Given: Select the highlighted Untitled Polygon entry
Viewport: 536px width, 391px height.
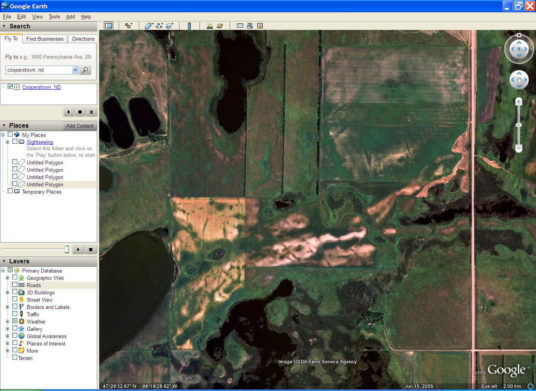Looking at the screenshot, I should point(45,184).
